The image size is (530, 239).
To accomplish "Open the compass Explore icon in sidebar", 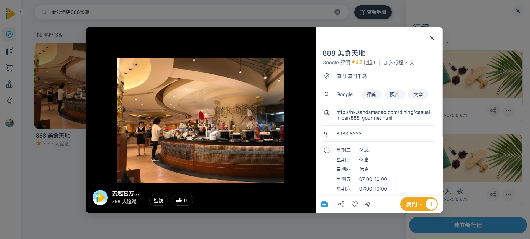I will click(9, 34).
